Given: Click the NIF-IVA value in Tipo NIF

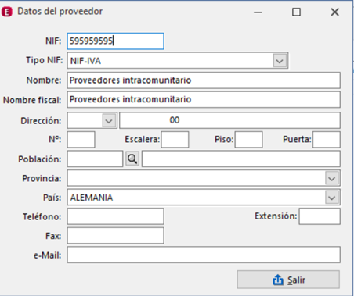Looking at the screenshot, I should tap(85, 61).
